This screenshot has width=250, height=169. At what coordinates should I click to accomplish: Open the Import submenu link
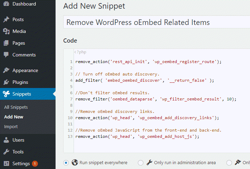tap(11, 126)
